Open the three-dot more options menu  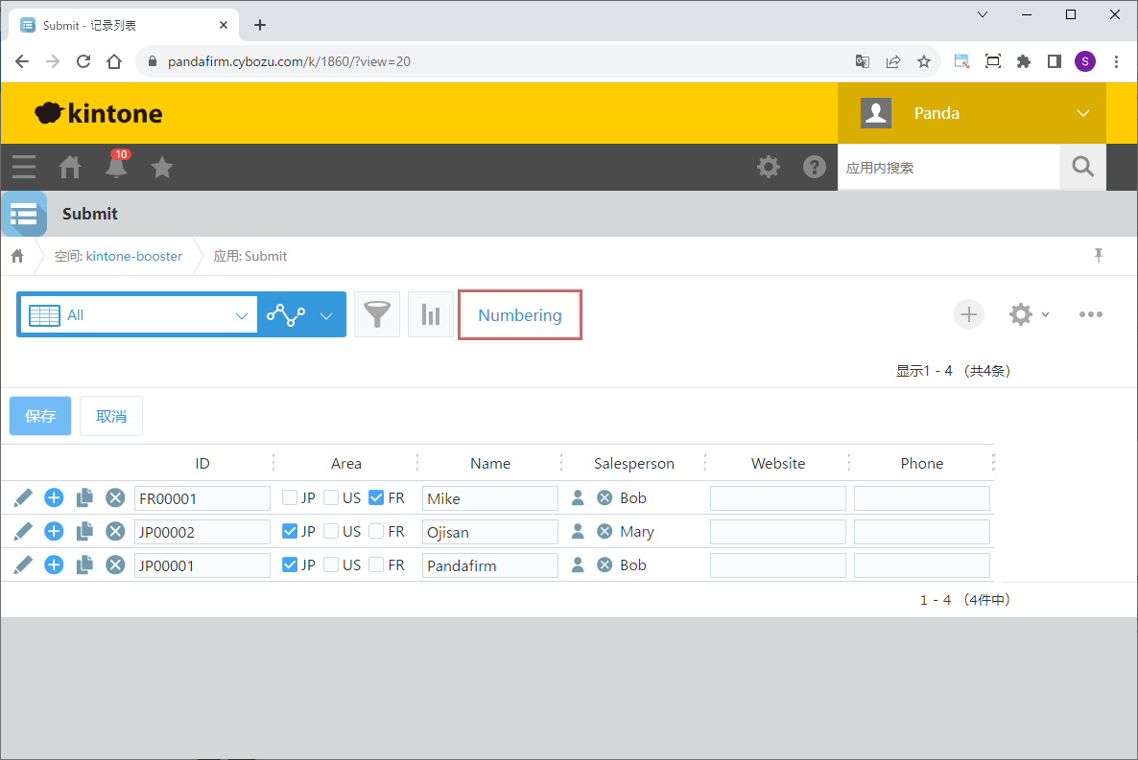[x=1090, y=314]
